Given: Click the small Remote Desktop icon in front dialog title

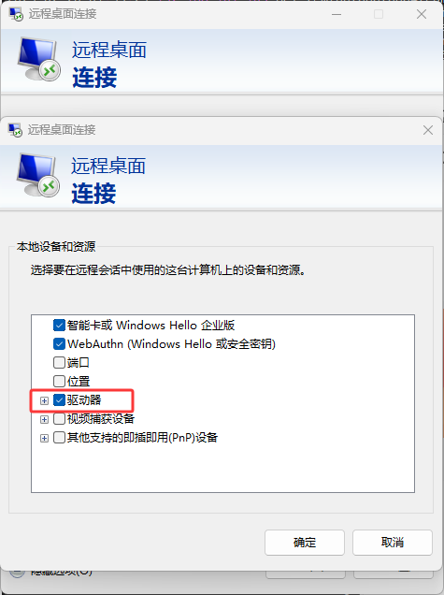Looking at the screenshot, I should click(x=15, y=130).
